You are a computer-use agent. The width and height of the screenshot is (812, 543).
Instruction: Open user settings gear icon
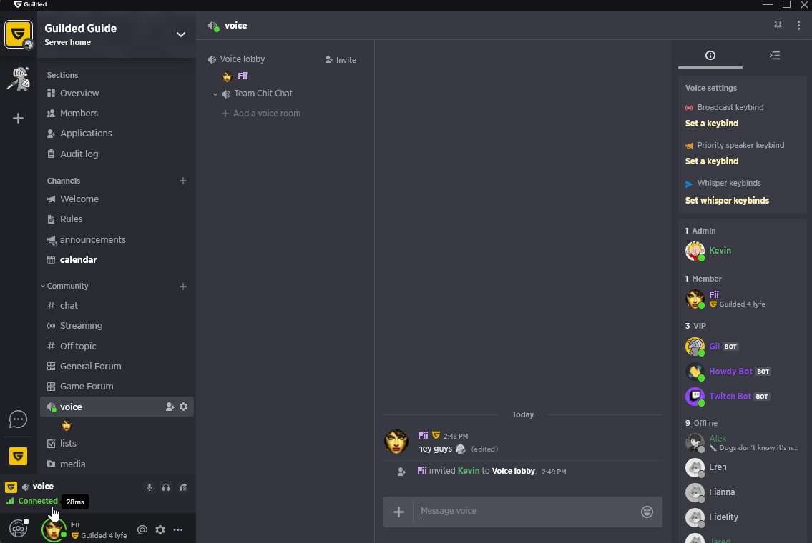(160, 529)
